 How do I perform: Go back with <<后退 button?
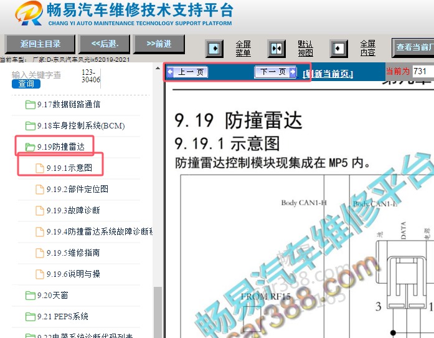click(105, 44)
